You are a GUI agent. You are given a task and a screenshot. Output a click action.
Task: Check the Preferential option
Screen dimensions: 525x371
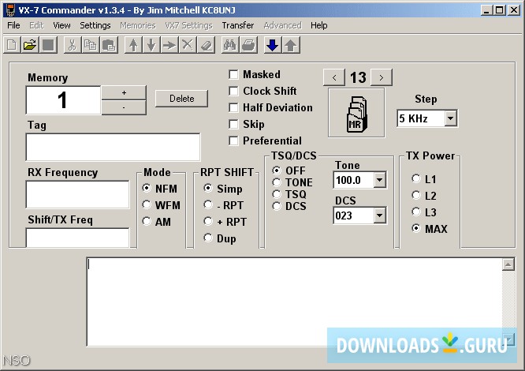233,141
